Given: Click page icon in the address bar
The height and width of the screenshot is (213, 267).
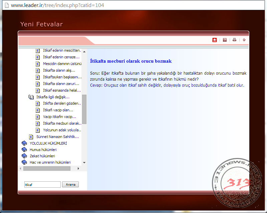Looking at the screenshot, I should point(7,5).
